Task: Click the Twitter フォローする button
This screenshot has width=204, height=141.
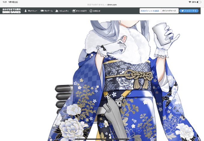Action: click(189, 11)
